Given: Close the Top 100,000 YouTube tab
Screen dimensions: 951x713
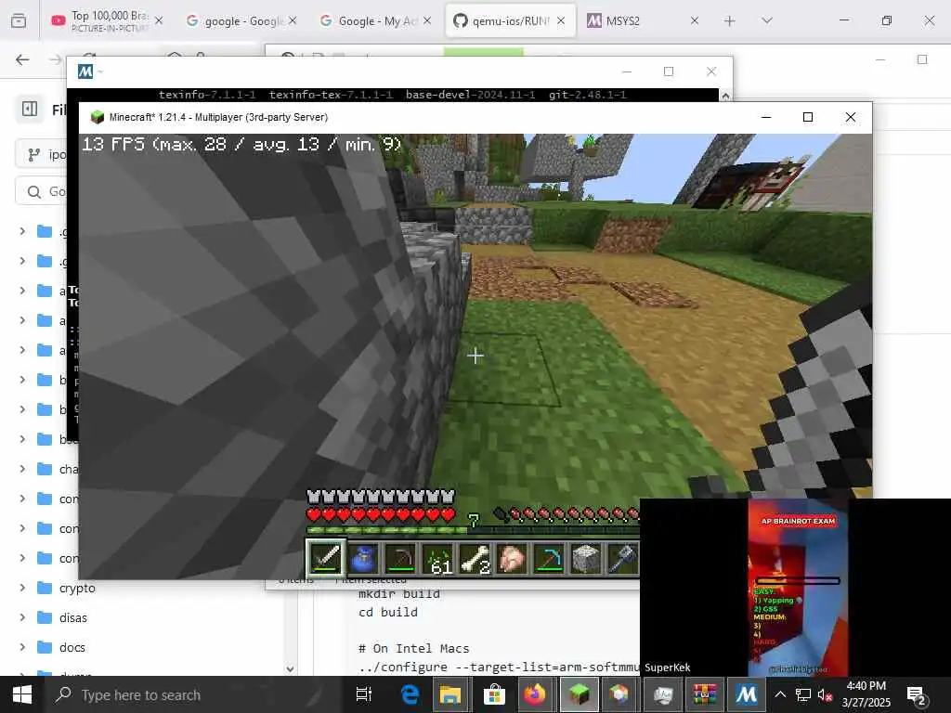Looking at the screenshot, I should (158, 20).
